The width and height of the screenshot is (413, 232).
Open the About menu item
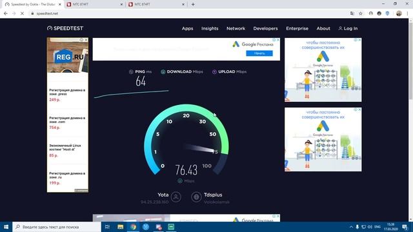323,28
